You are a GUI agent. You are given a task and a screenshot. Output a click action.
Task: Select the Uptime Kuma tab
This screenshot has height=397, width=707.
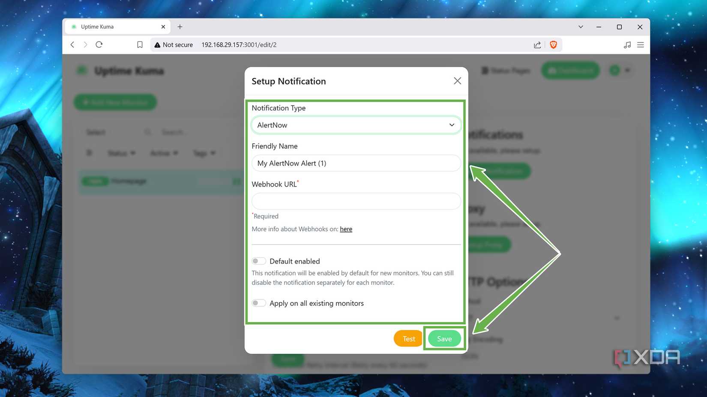click(x=117, y=27)
